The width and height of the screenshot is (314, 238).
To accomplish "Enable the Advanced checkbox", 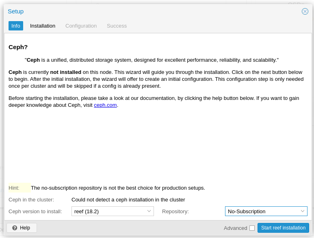I will point(252,228).
